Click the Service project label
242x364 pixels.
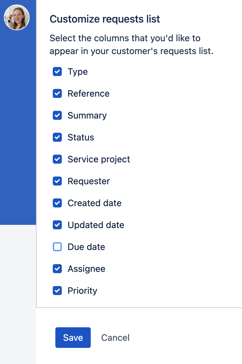99,159
